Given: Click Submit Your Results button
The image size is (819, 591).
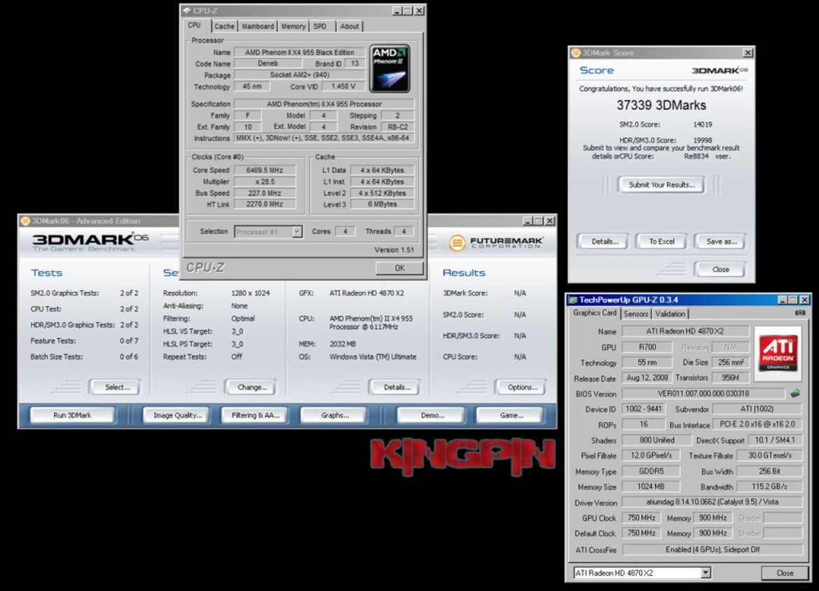Looking at the screenshot, I should pos(662,185).
